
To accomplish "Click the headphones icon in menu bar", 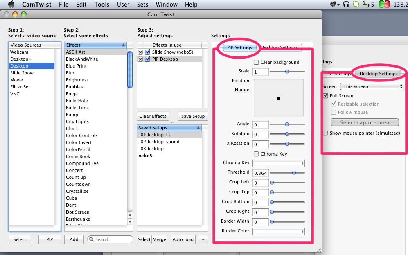I will (346, 4).
